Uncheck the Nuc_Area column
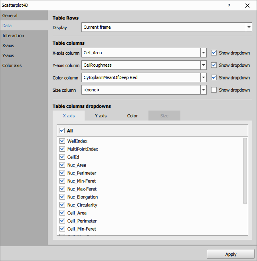This screenshot has width=257, height=261. pyautogui.click(x=62, y=165)
